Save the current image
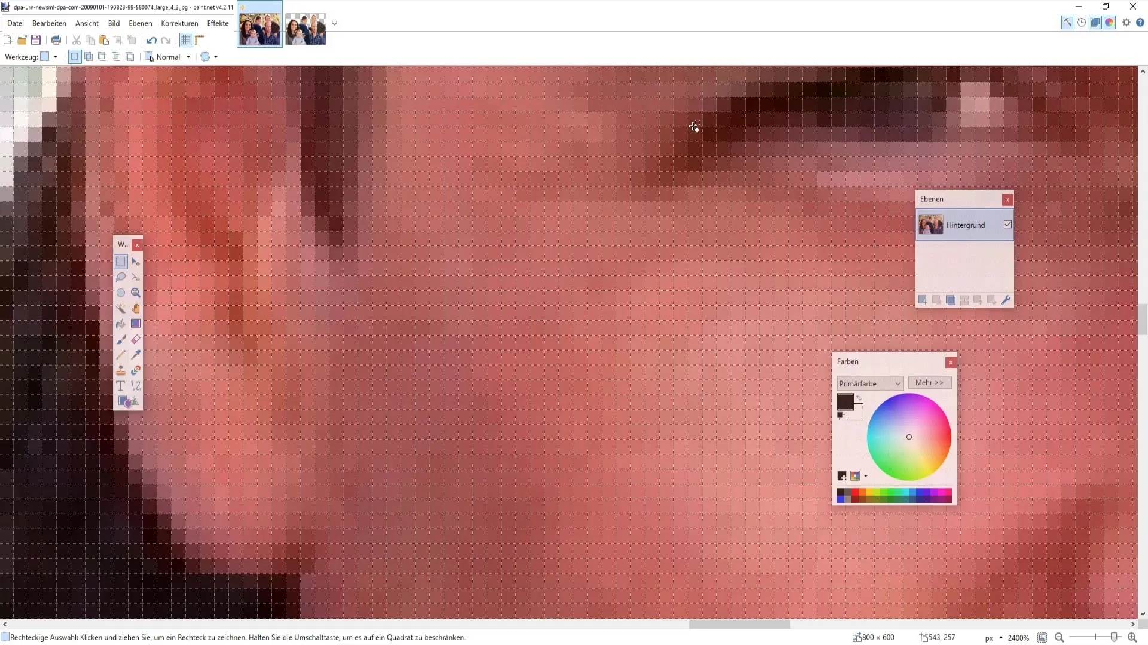Image resolution: width=1148 pixels, height=645 pixels. pos(36,40)
